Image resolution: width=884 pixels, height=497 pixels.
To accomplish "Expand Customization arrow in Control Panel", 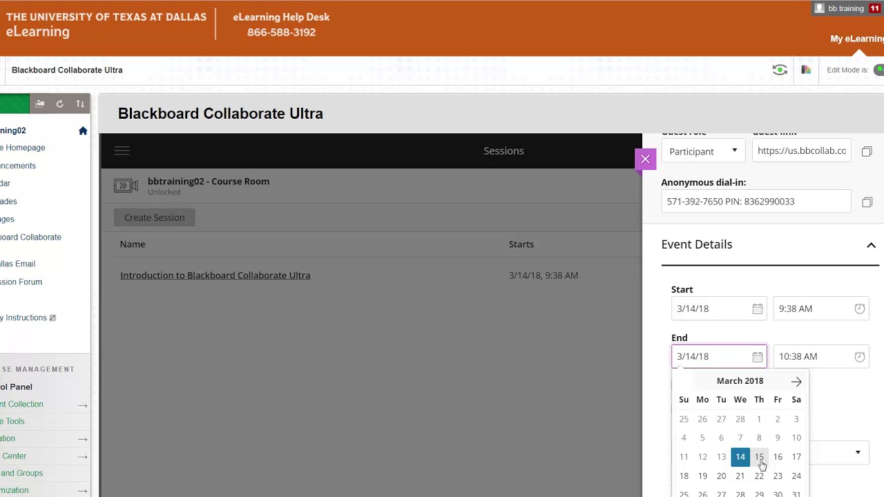I will pos(83,491).
